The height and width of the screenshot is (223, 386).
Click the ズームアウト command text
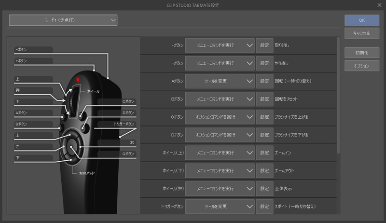coord(284,170)
